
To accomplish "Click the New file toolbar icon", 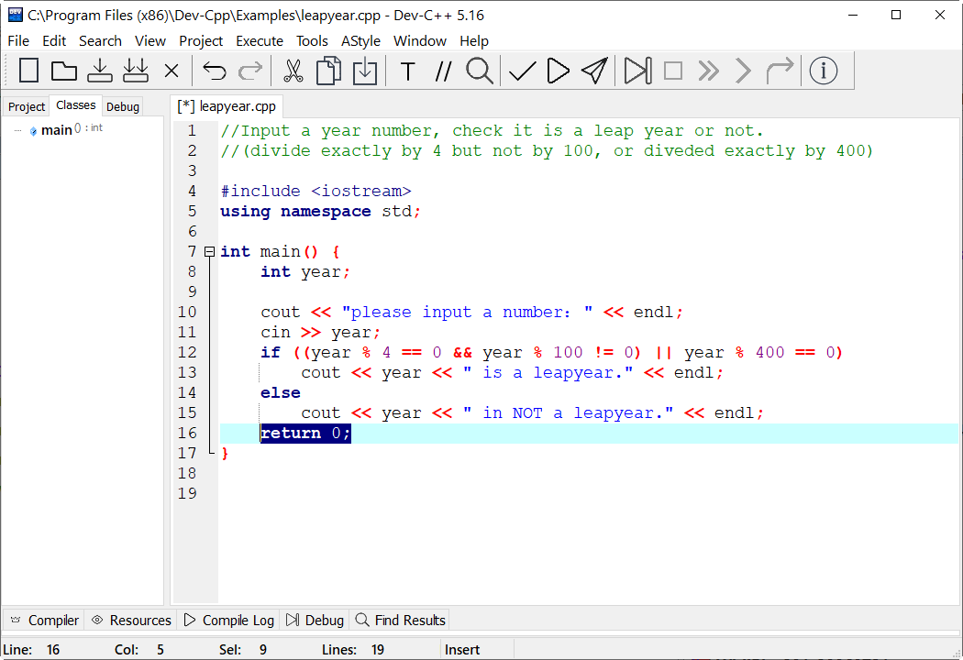I will tap(29, 71).
